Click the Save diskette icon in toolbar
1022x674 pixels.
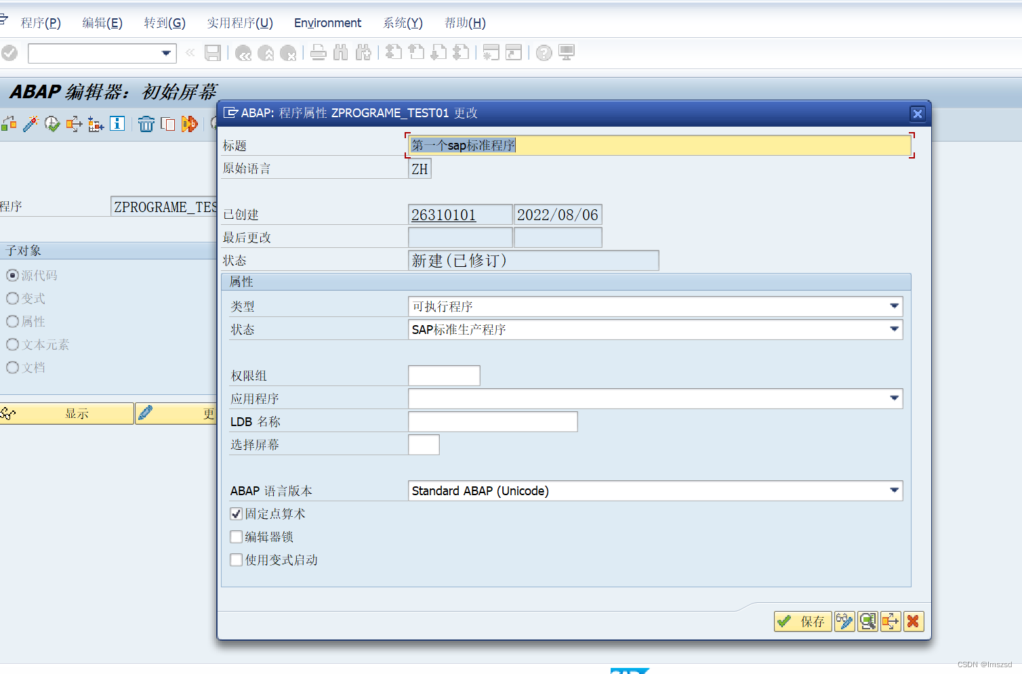tap(213, 53)
